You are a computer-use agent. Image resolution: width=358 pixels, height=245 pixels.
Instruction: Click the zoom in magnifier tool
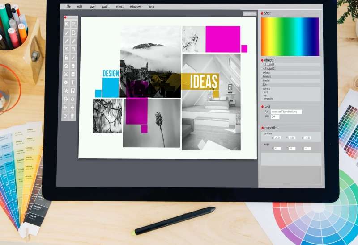(x=66, y=49)
